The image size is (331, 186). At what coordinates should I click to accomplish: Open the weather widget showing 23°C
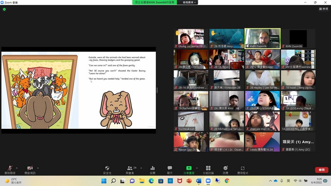(13, 181)
